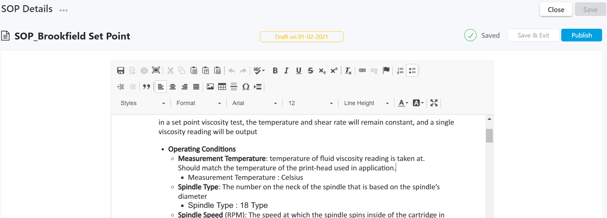Screen dimensions: 607x218
Task: Toggle bulleted list button
Action: (412, 70)
